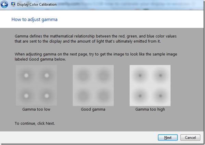Click the Display Color Calibration monitor icon
The image size is (205, 145).
tap(13, 4)
